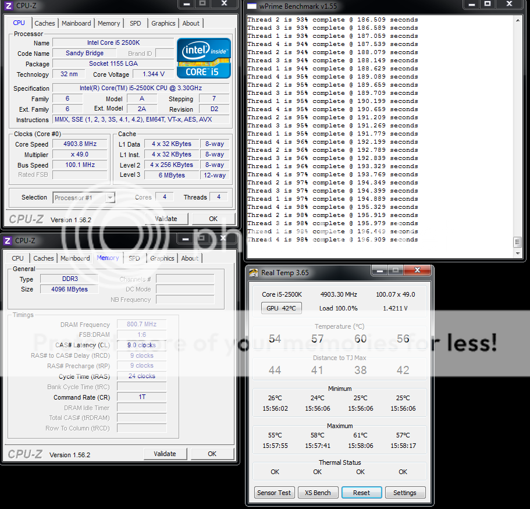
Task: Click Real Temp Load 100.0% reading
Action: point(339,308)
